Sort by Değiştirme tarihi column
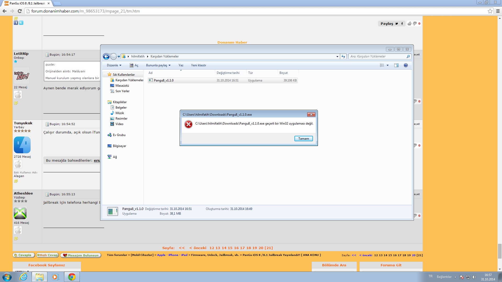The width and height of the screenshot is (502, 282). (x=231, y=73)
